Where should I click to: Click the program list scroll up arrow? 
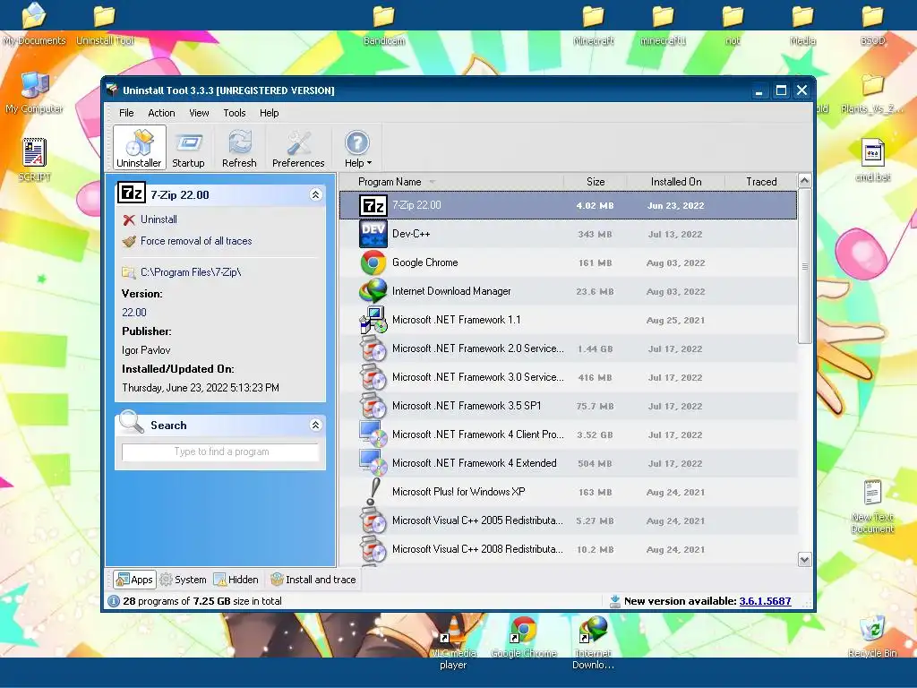coord(805,181)
